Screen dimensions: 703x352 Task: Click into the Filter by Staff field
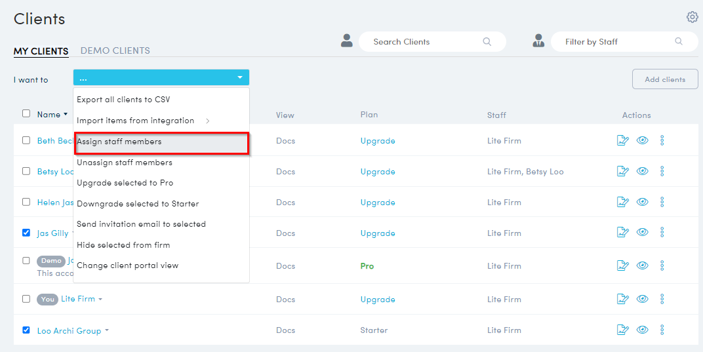tap(616, 42)
